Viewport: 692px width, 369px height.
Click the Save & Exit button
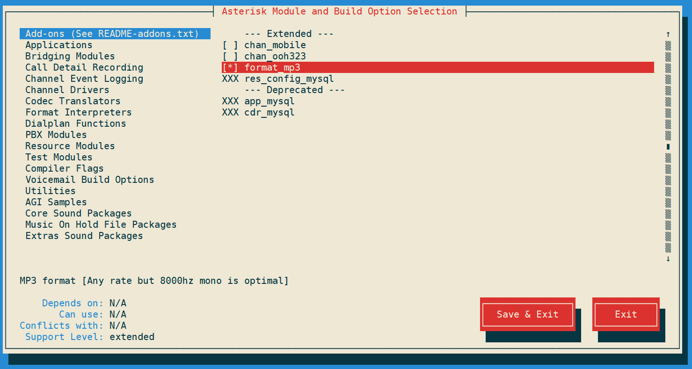[x=528, y=314]
